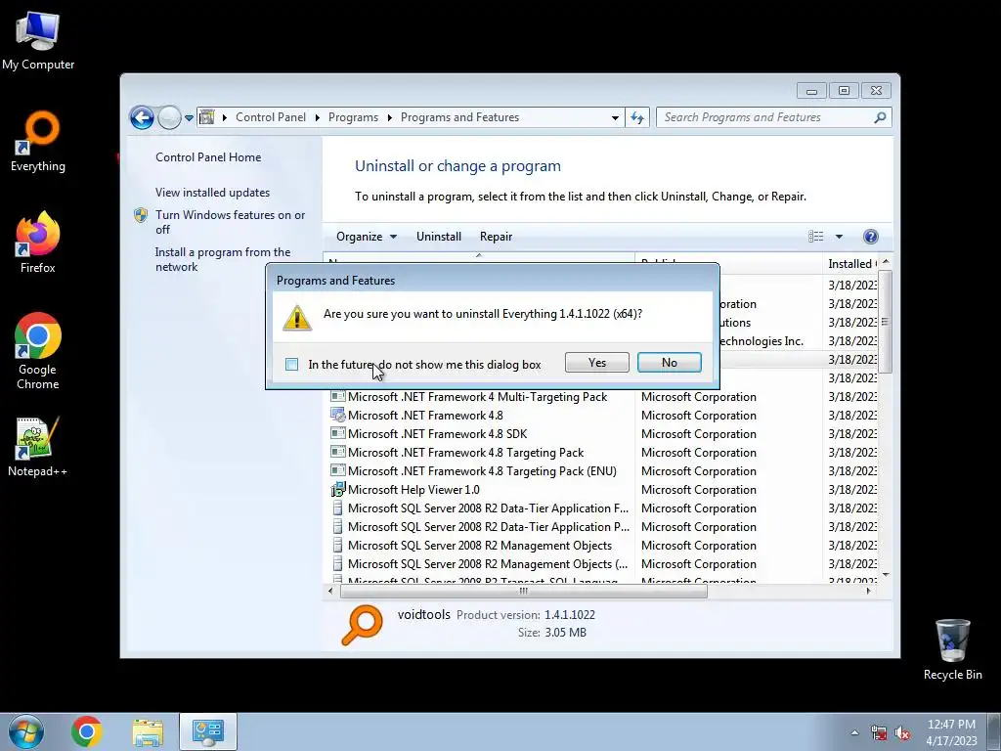Click the search magnifier icon
Image resolution: width=1001 pixels, height=751 pixels.
click(x=880, y=117)
